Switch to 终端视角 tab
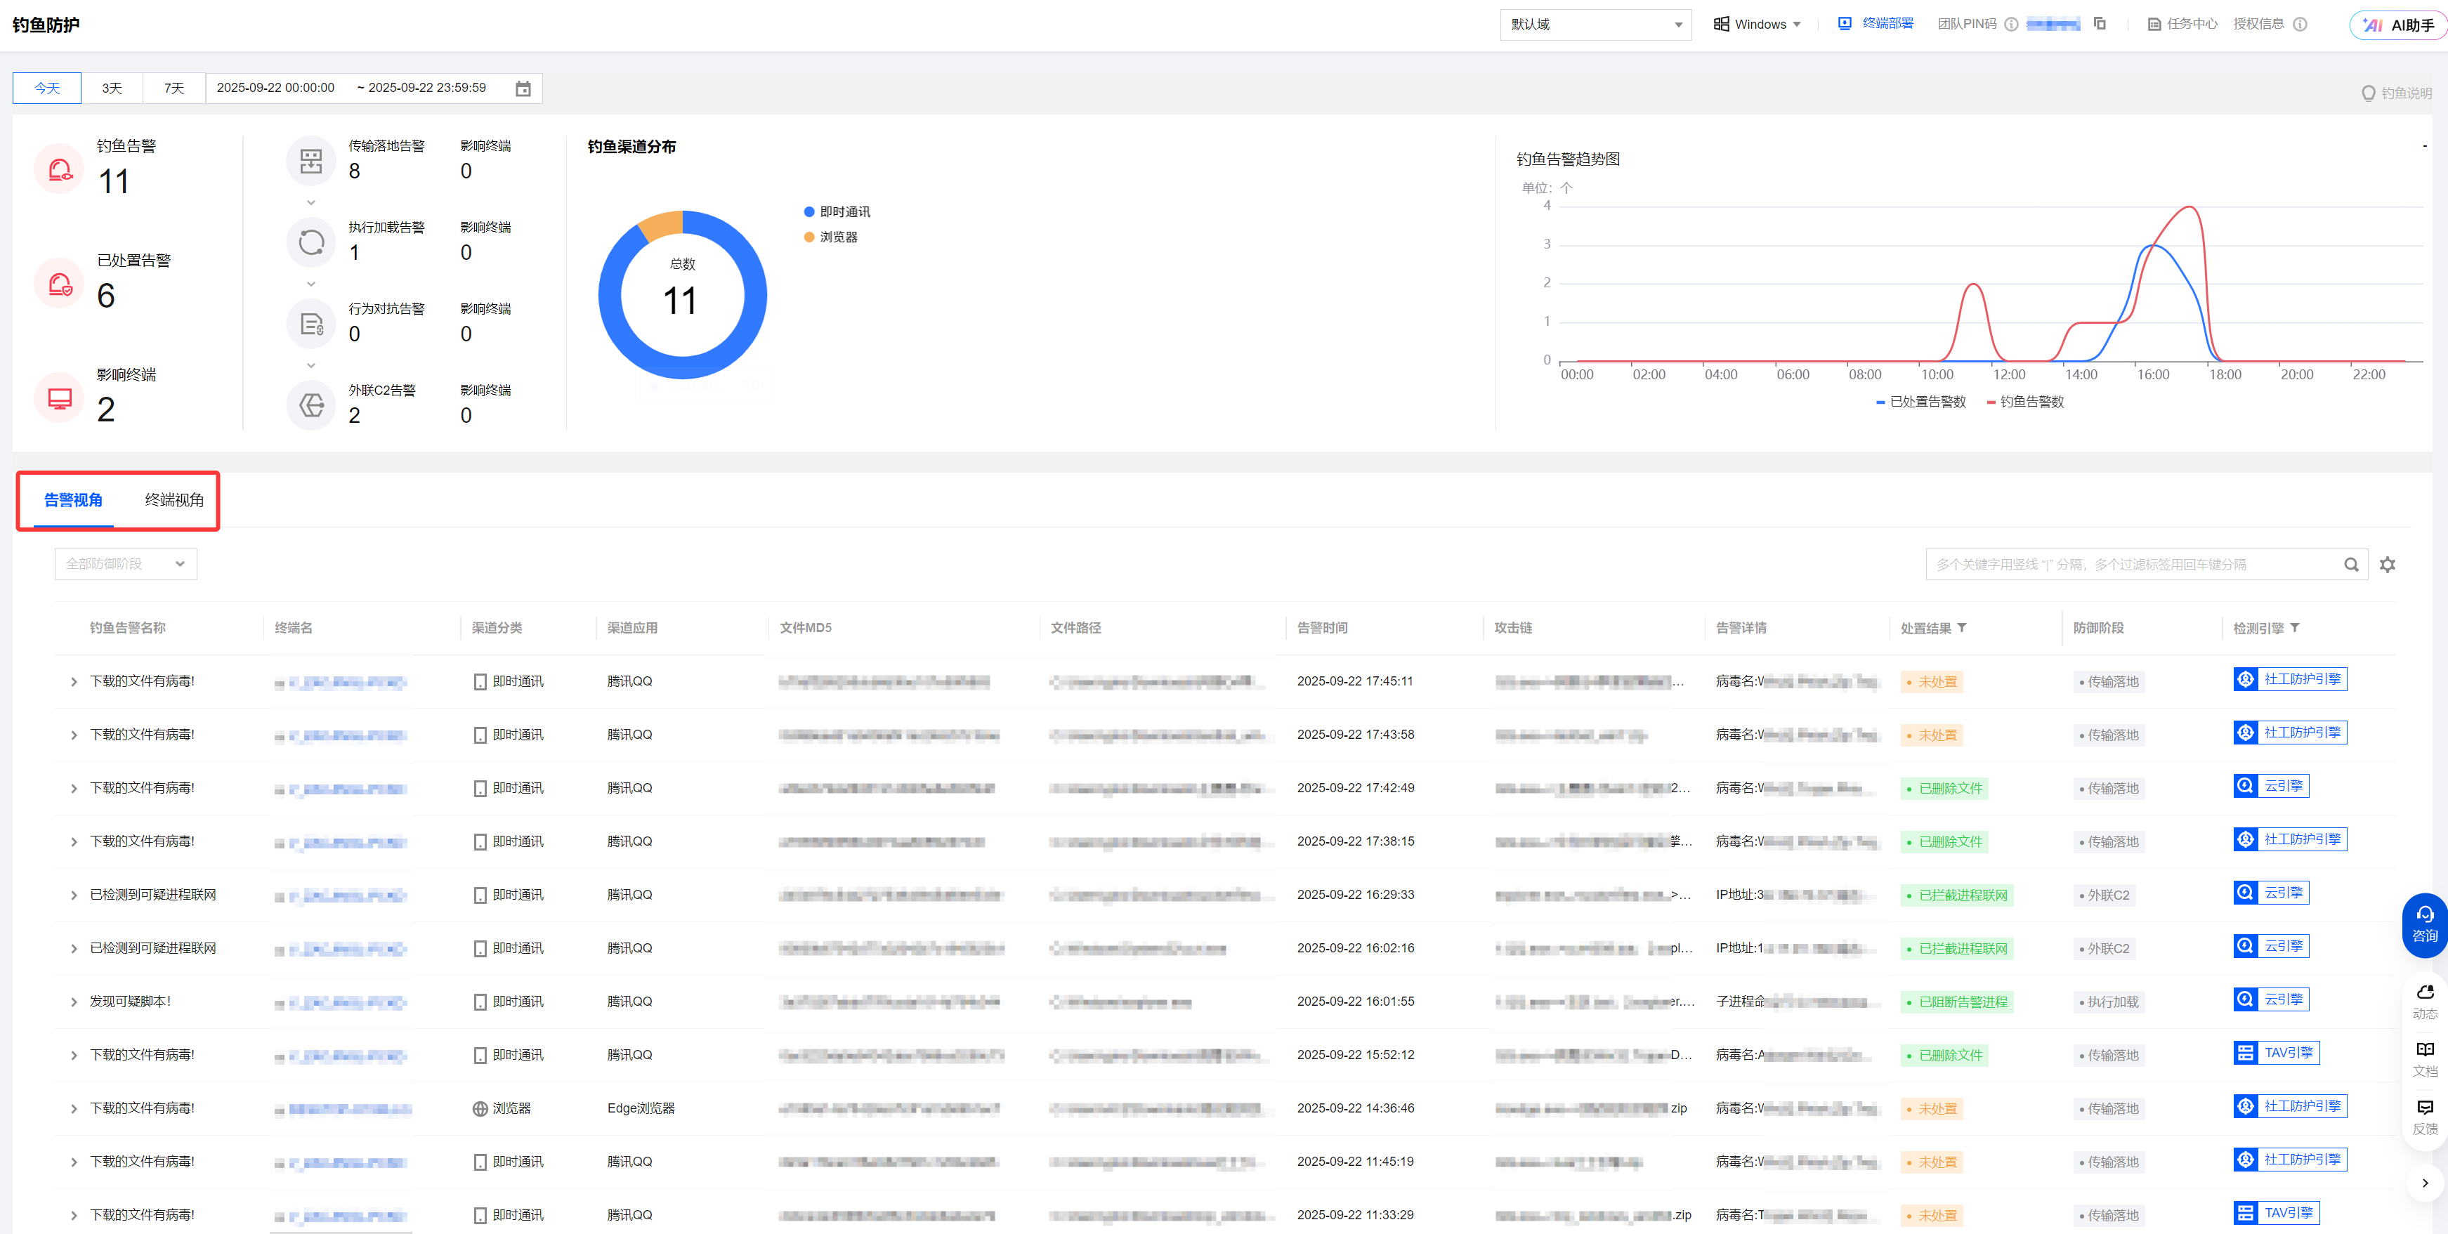Screen dimensions: 2448x1234 point(174,499)
